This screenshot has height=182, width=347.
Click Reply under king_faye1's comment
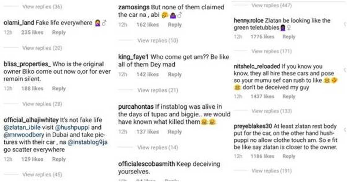click(x=175, y=75)
